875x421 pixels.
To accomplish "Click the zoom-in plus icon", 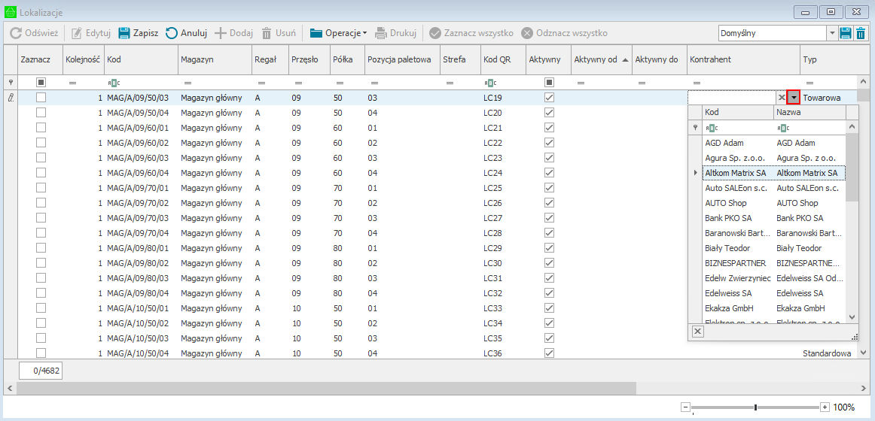I will coord(825,407).
